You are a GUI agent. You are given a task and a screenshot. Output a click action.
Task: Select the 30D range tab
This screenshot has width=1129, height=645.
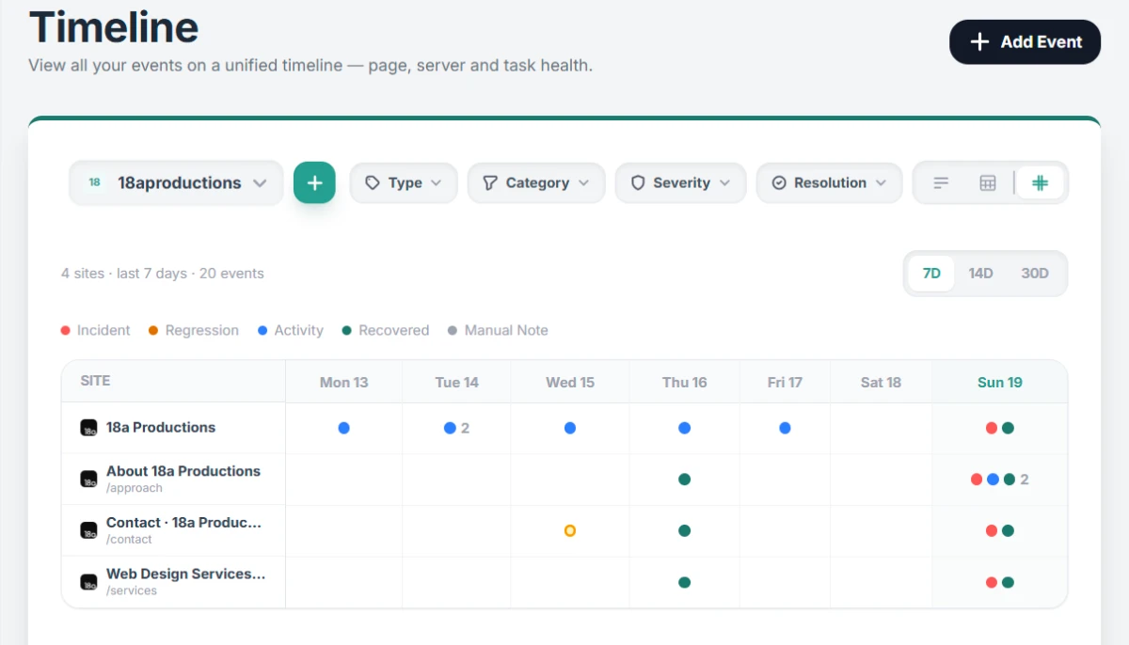click(x=1035, y=273)
